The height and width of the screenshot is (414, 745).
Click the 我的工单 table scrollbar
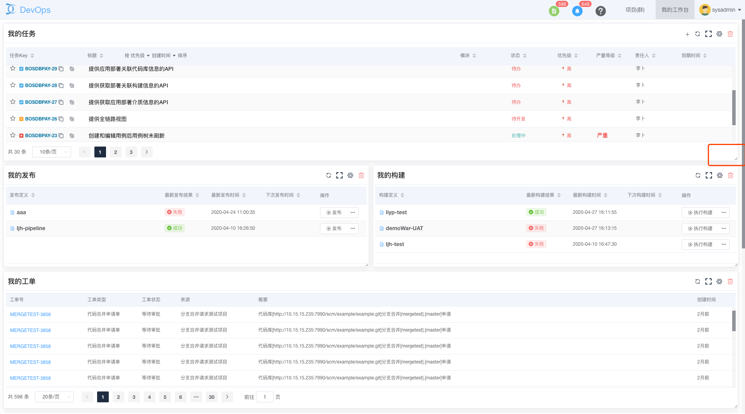pos(734,321)
